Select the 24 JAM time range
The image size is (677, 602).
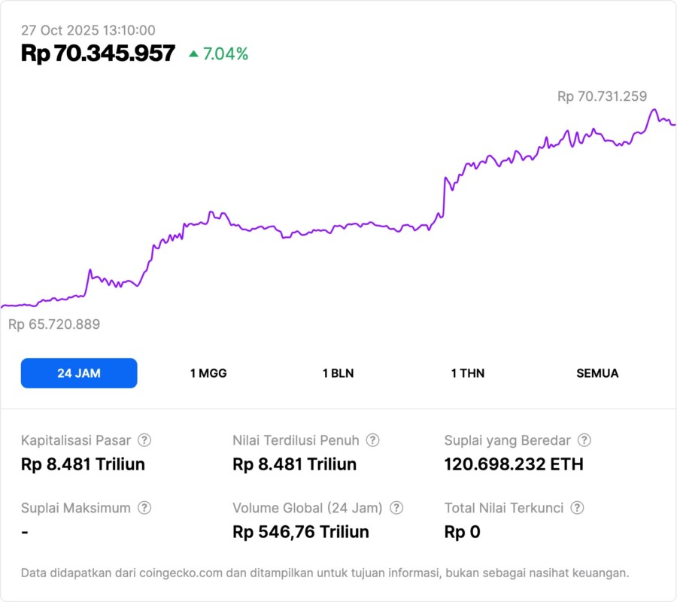coord(79,373)
